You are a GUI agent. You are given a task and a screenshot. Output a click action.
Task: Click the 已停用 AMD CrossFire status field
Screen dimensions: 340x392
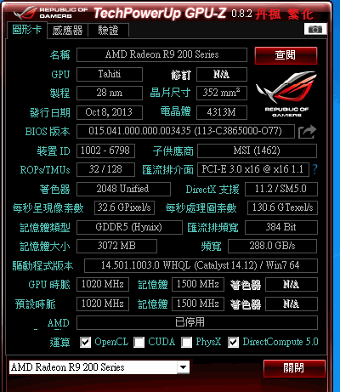coord(197,322)
